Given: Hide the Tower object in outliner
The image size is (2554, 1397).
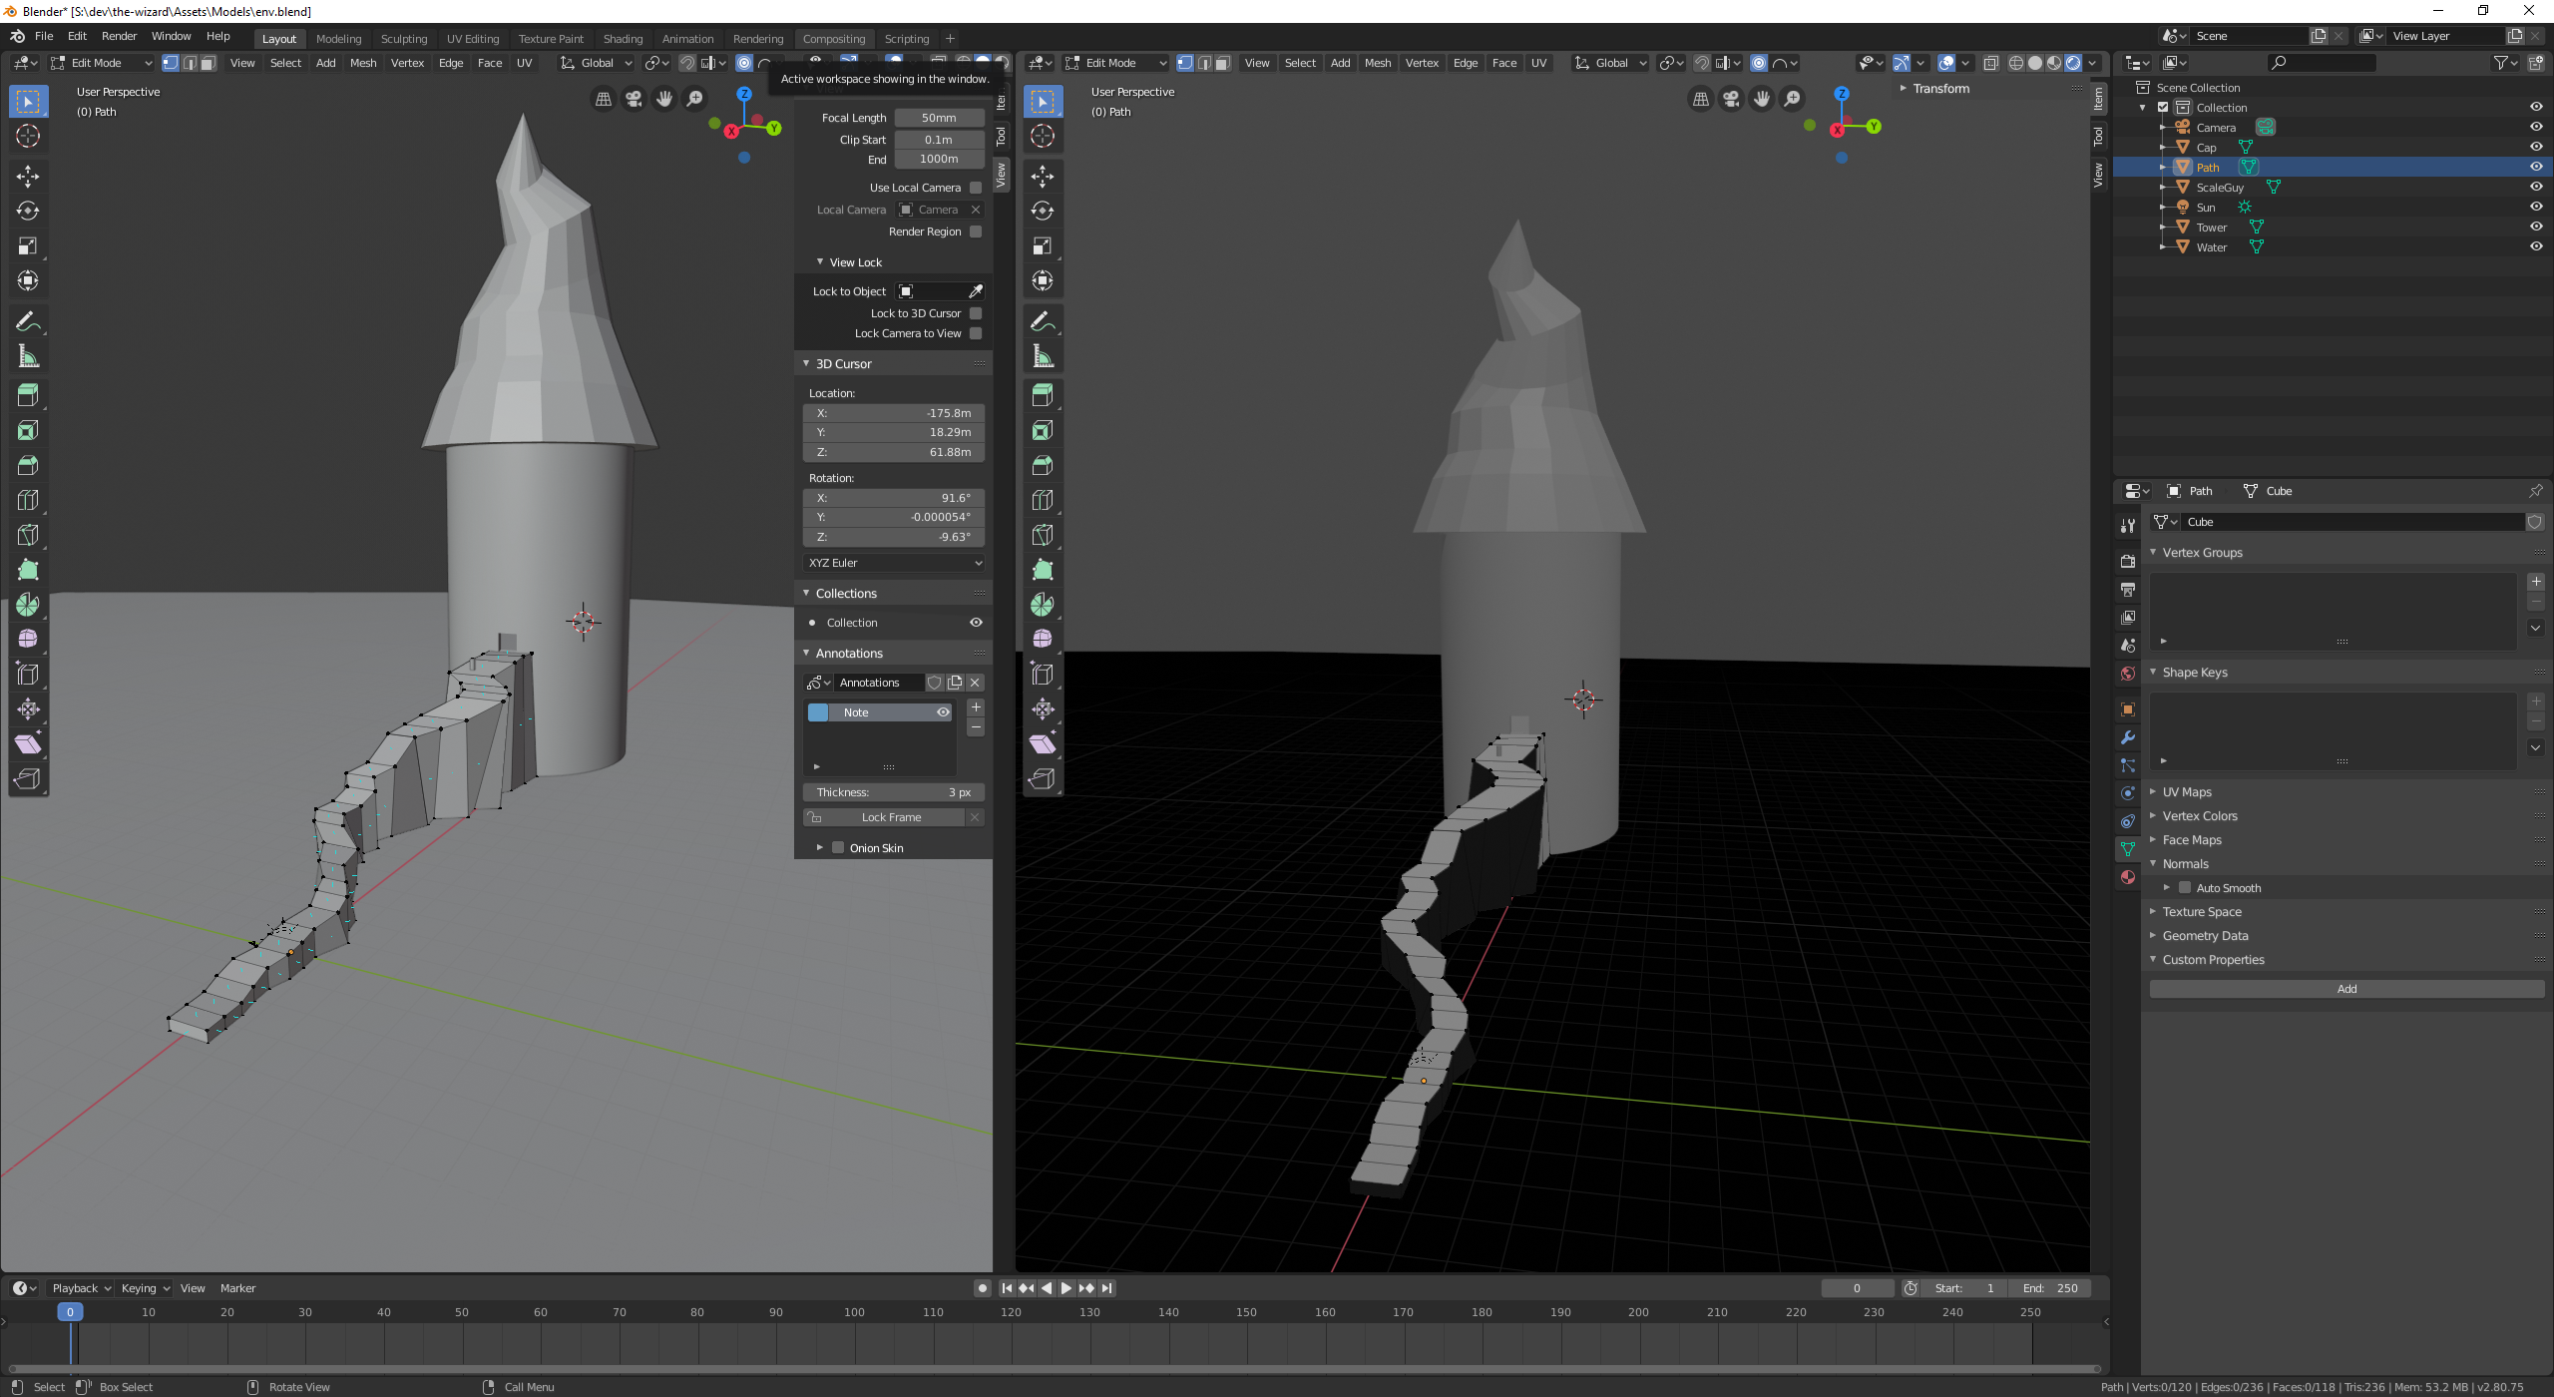Looking at the screenshot, I should pos(2535,227).
